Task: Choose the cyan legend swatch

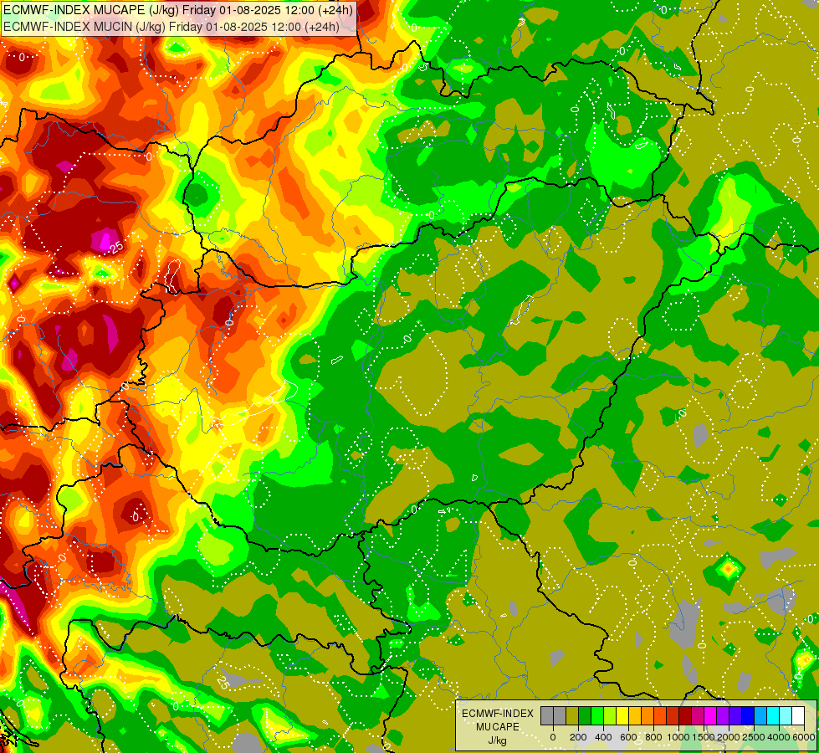Action: tap(774, 715)
